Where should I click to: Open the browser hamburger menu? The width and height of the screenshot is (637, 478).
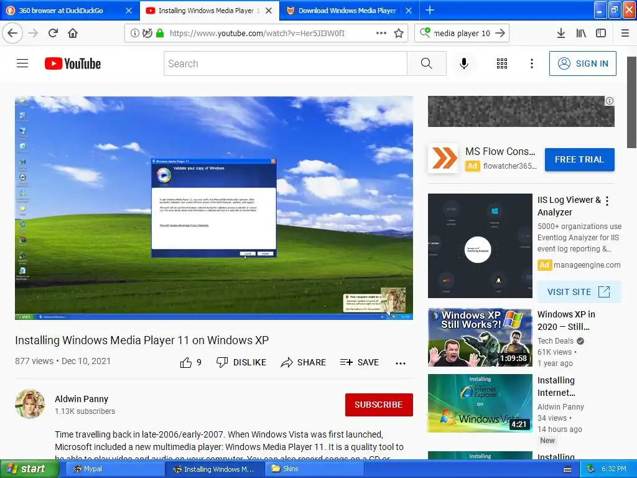625,33
